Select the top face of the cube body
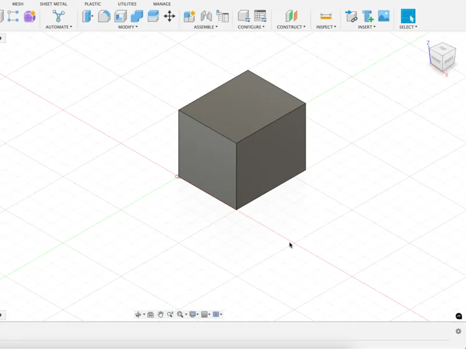Image resolution: width=466 pixels, height=349 pixels. point(242,106)
